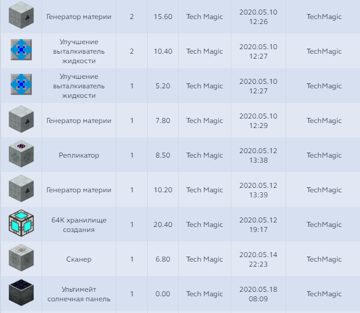
Task: Click date 2020.05.12 13:39
Action: [x=258, y=190]
